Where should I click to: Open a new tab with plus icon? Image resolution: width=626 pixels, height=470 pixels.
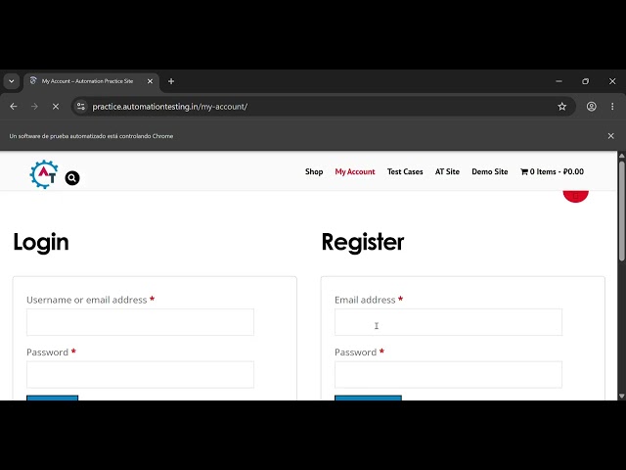point(171,81)
